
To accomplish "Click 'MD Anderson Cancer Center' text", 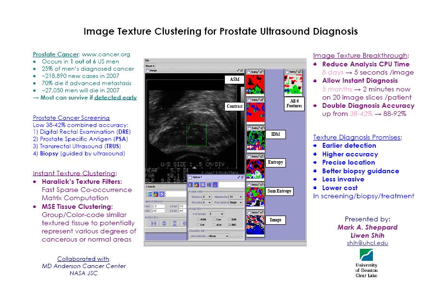I will pyautogui.click(x=84, y=266).
